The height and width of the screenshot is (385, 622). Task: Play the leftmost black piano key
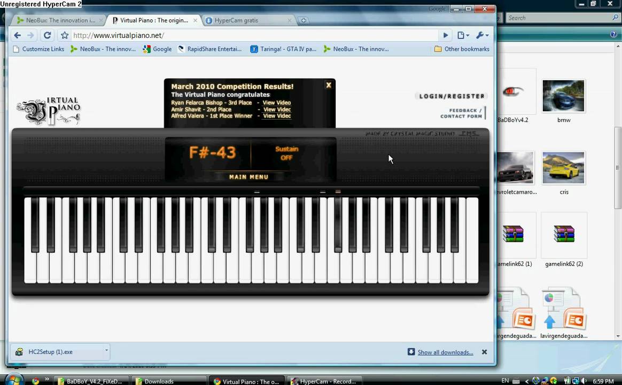point(35,224)
